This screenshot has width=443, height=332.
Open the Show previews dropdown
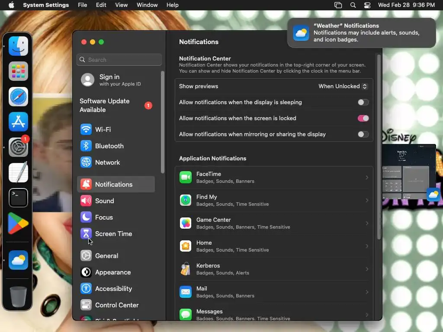[x=343, y=86]
